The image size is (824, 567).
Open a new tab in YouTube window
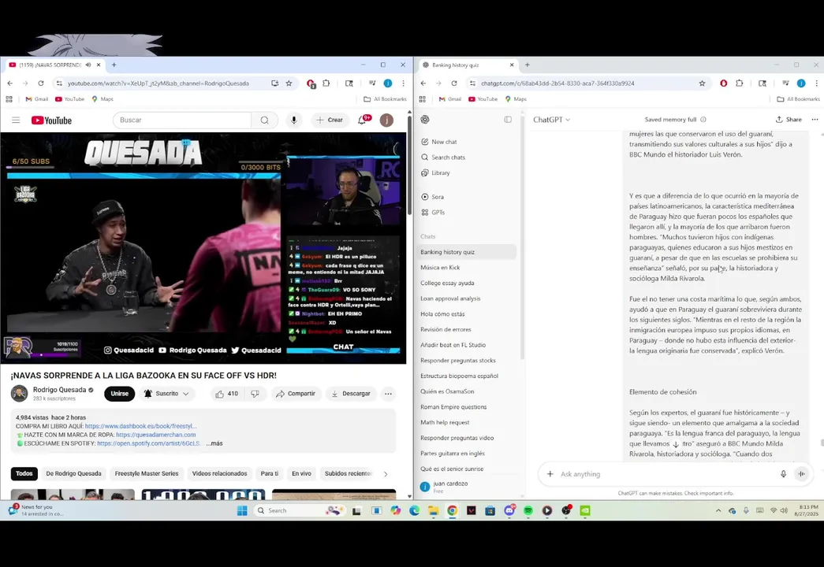[114, 65]
